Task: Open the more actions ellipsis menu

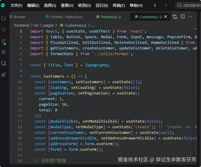Action: tap(190, 17)
